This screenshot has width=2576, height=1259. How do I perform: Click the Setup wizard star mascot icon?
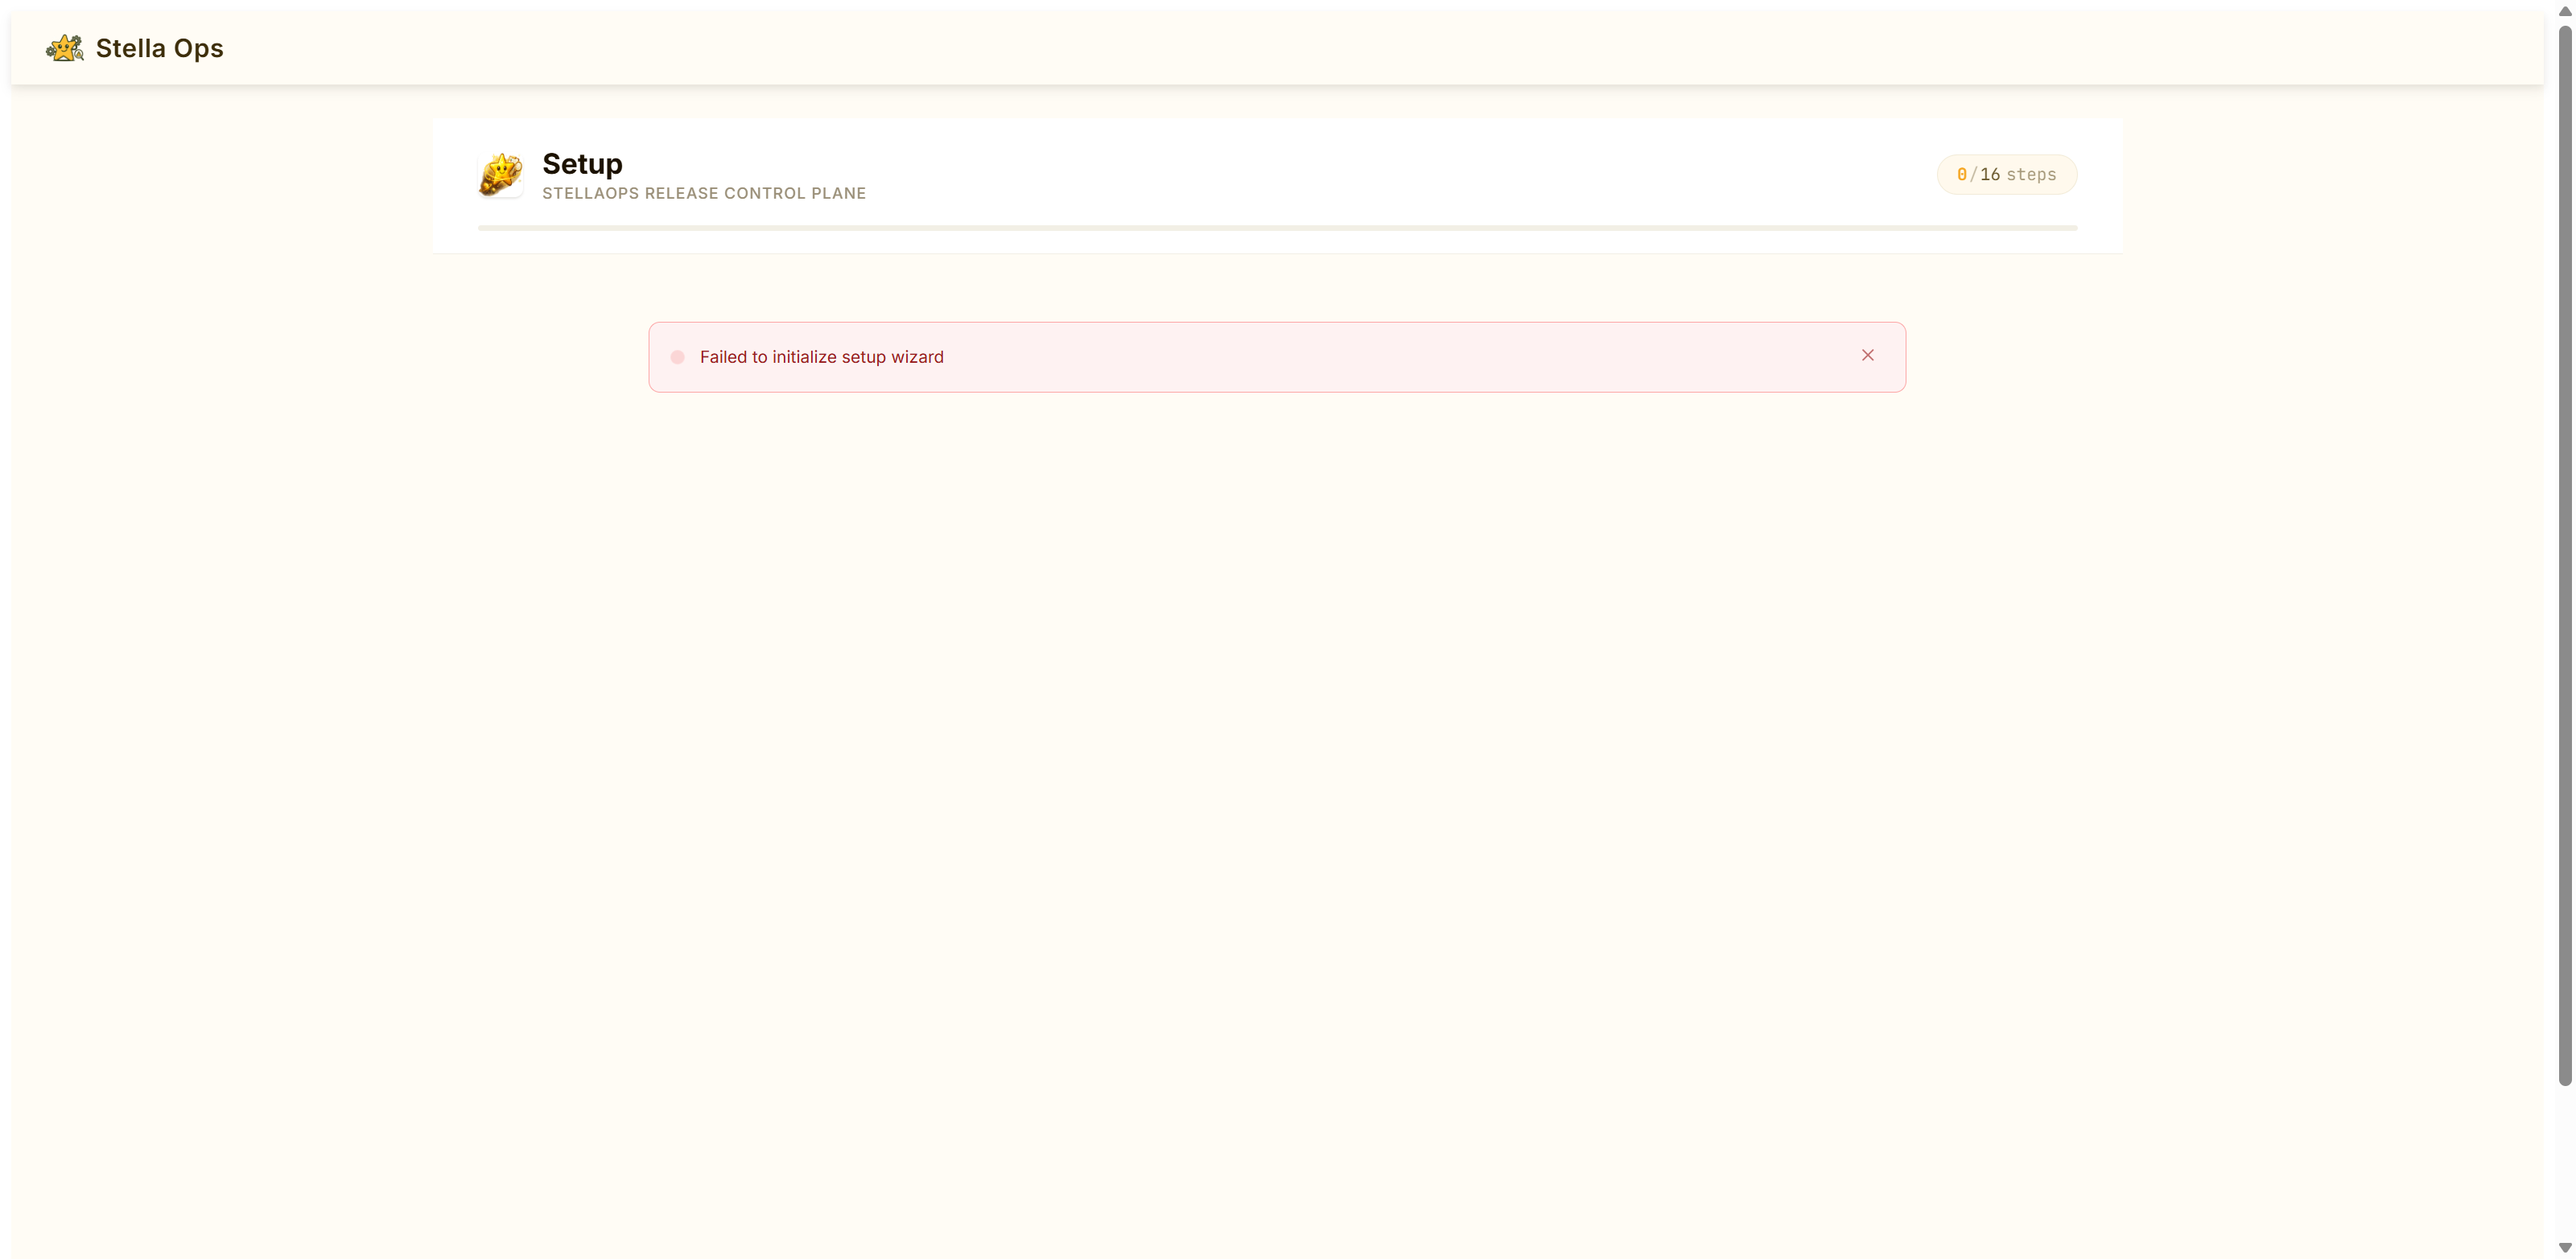[500, 174]
